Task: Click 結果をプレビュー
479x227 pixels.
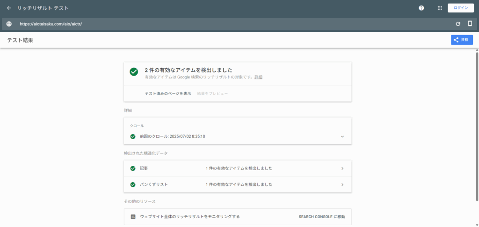Action: 213,94
